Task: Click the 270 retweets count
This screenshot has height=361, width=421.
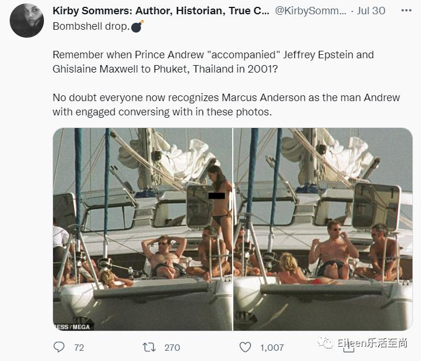Action: tap(172, 347)
